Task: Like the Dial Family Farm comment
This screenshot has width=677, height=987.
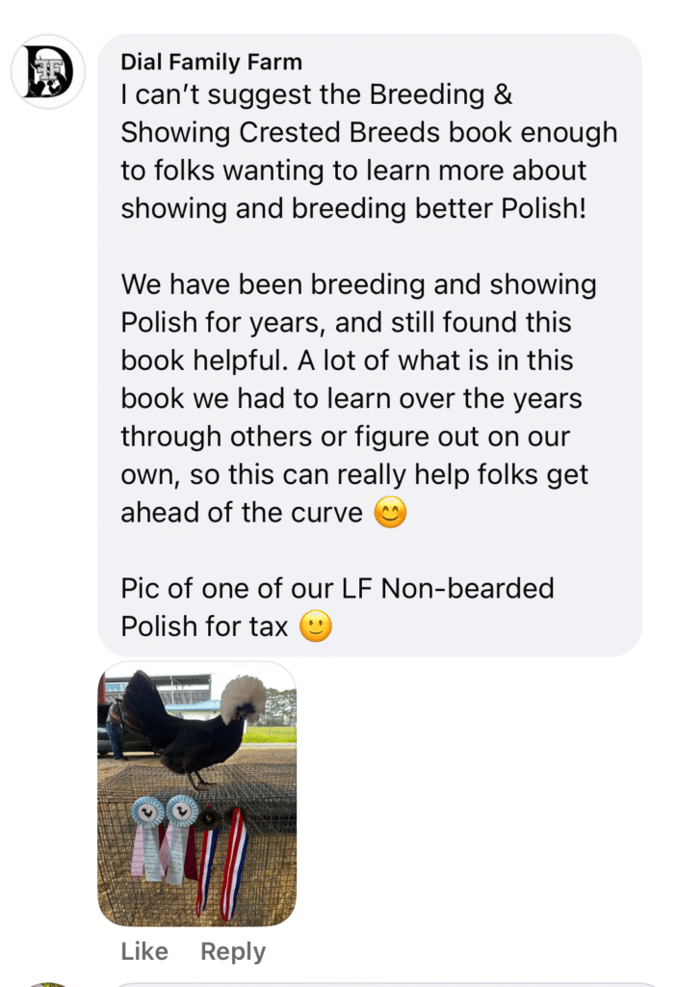Action: coord(144,951)
